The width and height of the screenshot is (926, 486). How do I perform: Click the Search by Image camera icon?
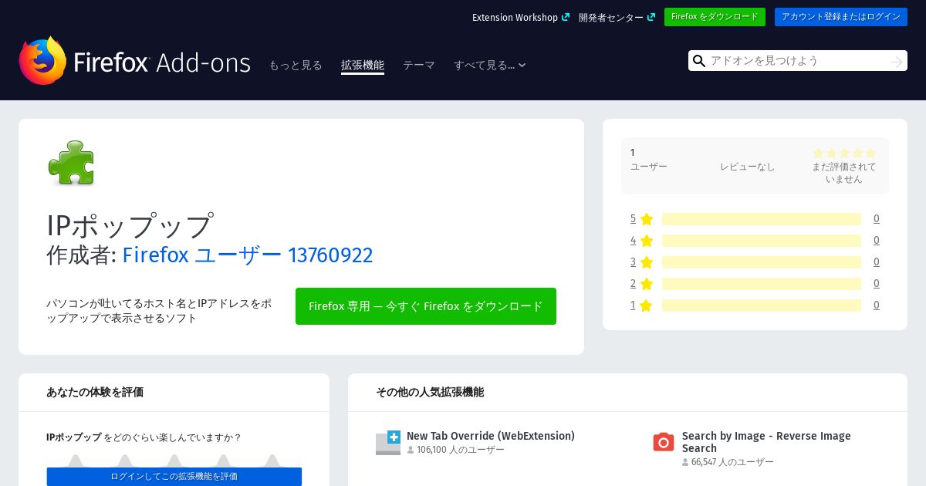pos(664,442)
